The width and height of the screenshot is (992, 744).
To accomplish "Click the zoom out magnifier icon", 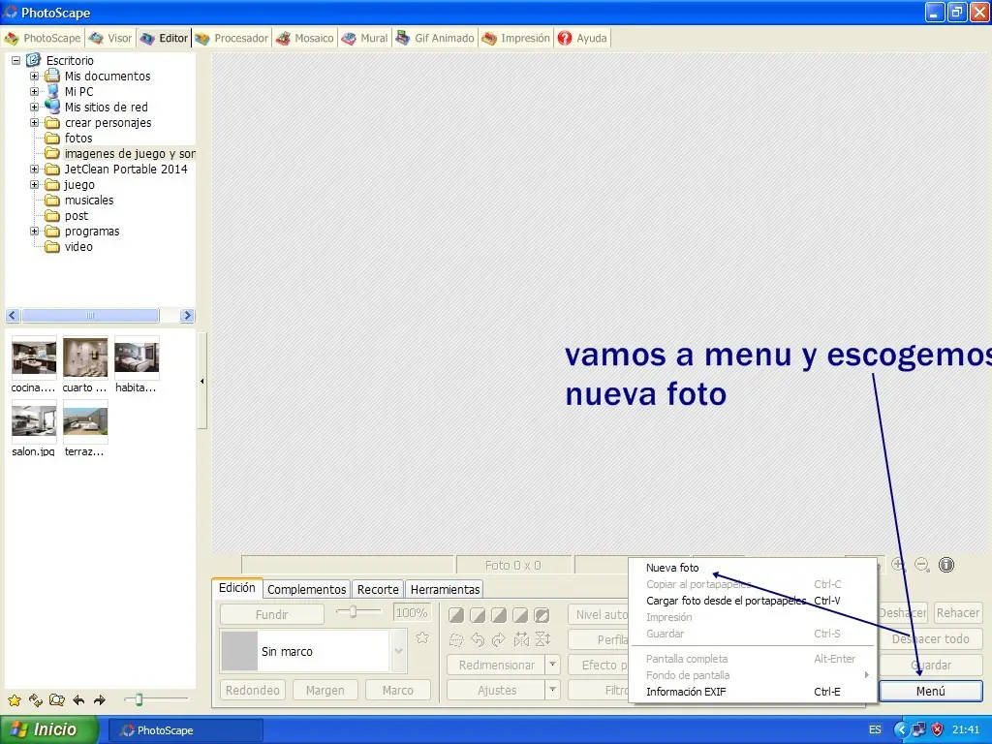I will tap(922, 565).
